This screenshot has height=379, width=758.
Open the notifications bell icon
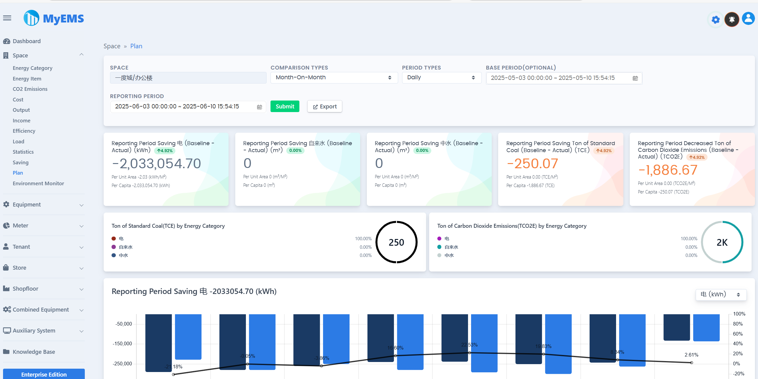[732, 20]
